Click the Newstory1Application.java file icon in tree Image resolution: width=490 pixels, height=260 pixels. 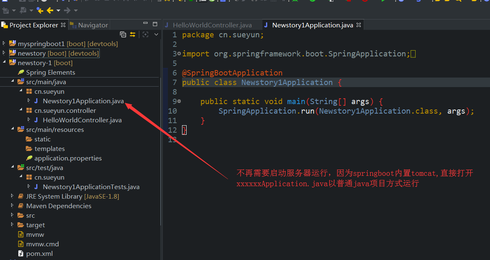(x=36, y=101)
